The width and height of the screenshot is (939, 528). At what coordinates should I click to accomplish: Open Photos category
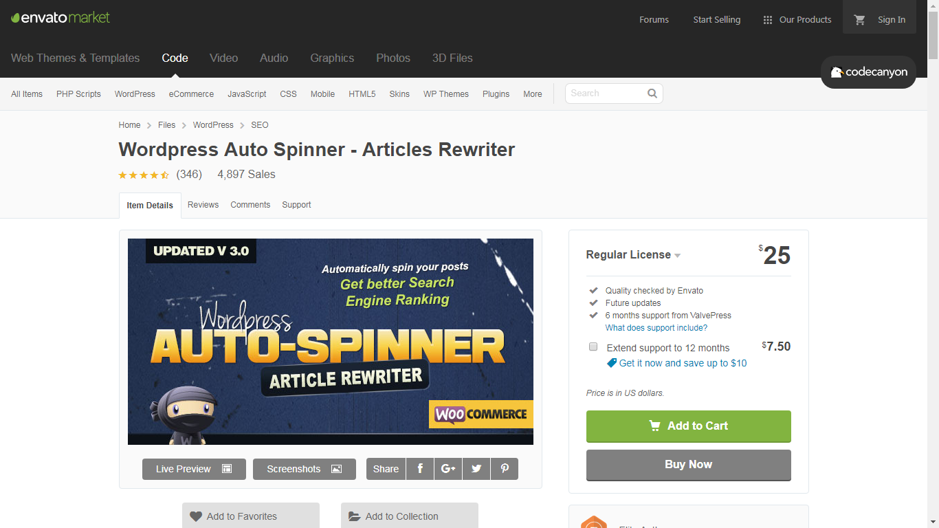[x=393, y=58]
